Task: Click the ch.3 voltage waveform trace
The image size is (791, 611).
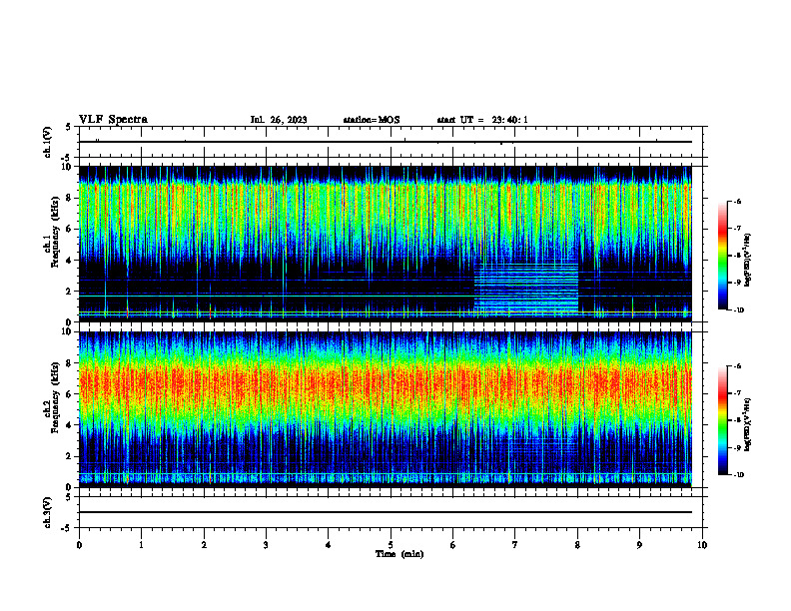Action: click(385, 512)
